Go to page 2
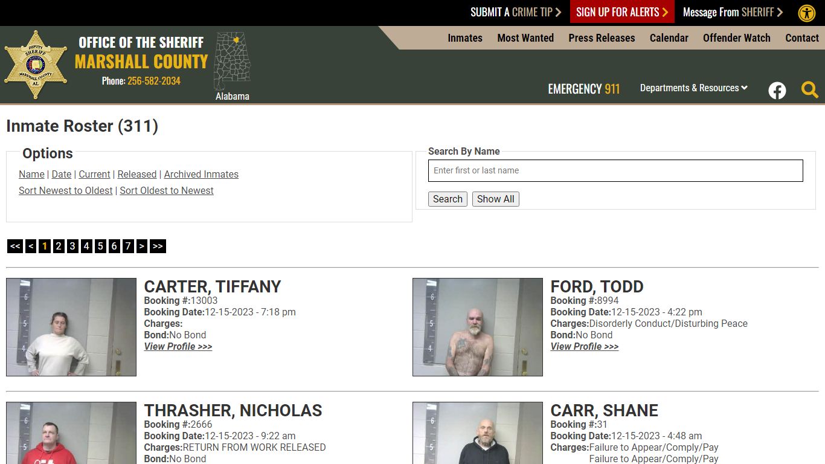This screenshot has width=825, height=464. (x=59, y=246)
